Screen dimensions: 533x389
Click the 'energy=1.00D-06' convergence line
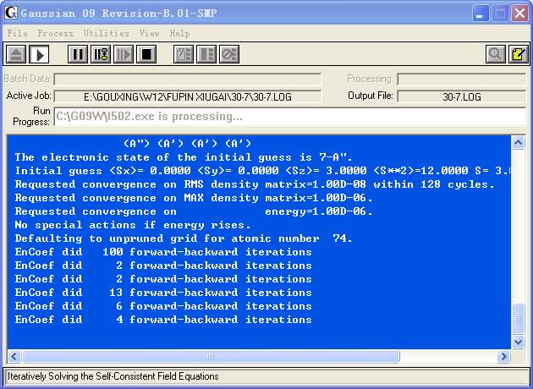click(x=194, y=211)
